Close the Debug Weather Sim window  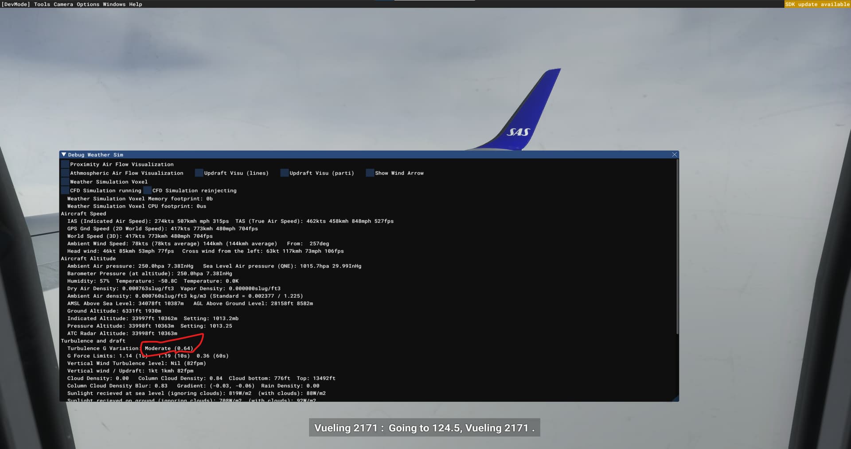(674, 155)
